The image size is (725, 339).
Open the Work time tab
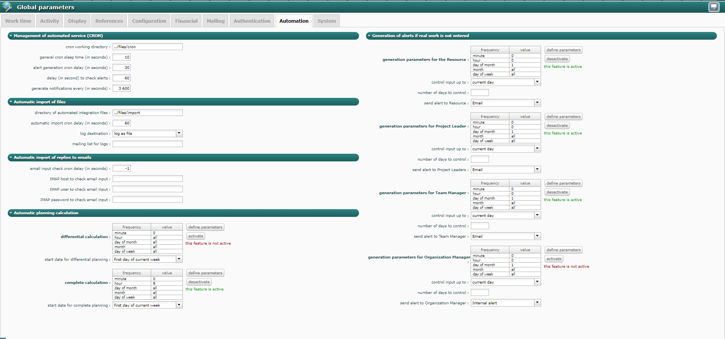18,21
